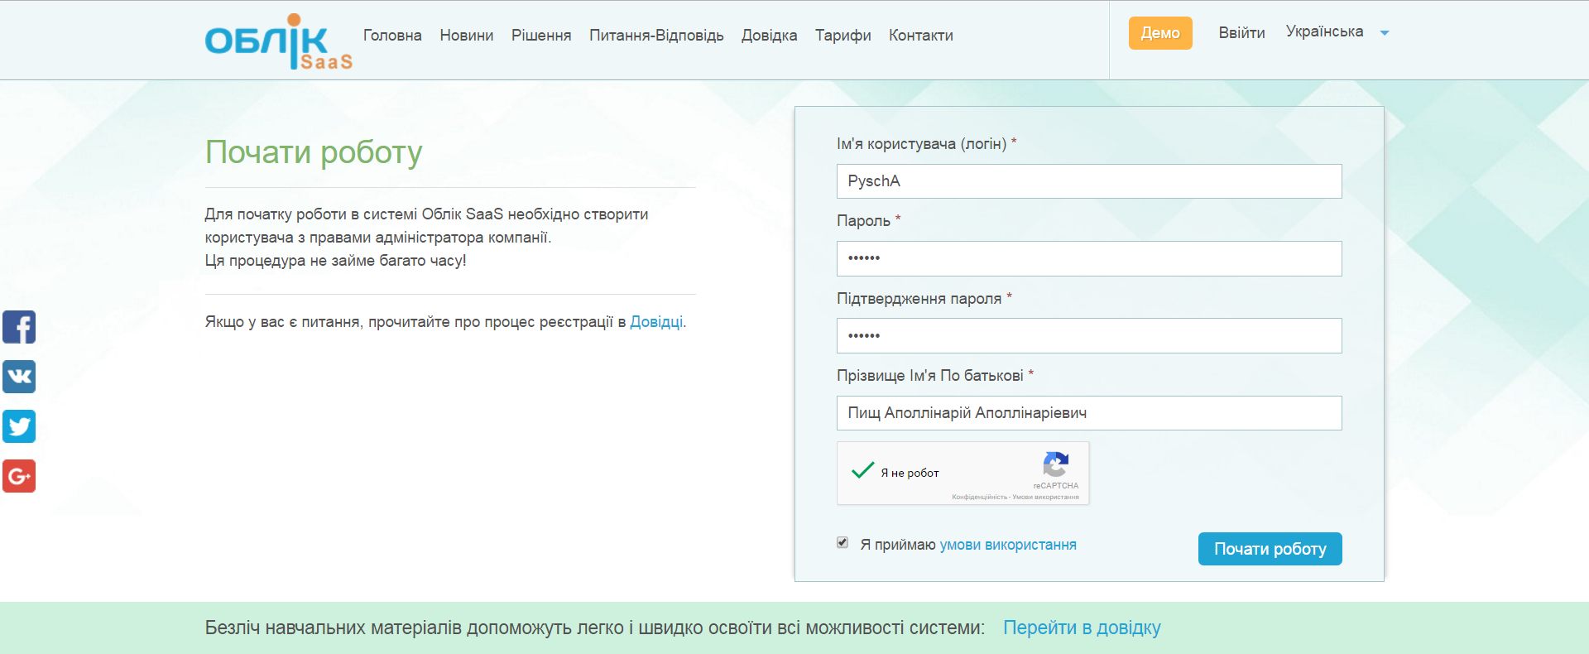
Task: Click the orange Демо button
Action: pyautogui.click(x=1160, y=33)
